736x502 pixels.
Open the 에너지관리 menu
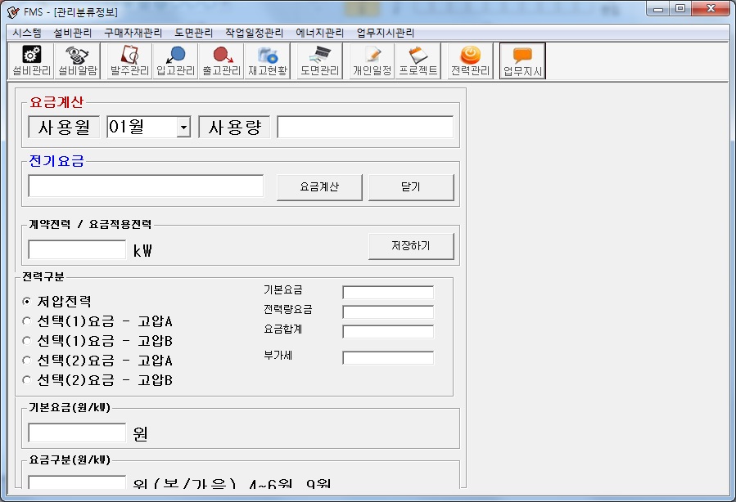(320, 34)
